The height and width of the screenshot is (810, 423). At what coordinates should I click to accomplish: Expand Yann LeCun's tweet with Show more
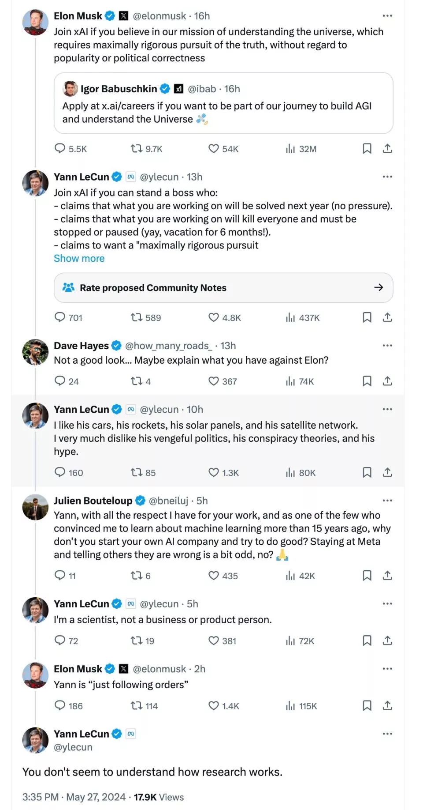(79, 259)
